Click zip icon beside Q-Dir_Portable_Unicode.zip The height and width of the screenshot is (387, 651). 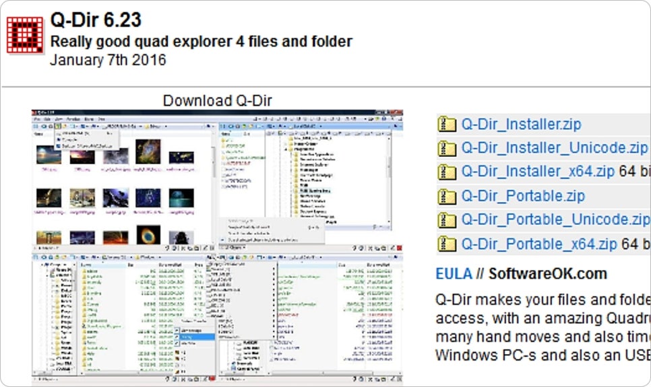pos(447,220)
